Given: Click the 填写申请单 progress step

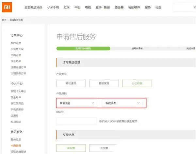Looking at the screenshot, I should (137, 48).
